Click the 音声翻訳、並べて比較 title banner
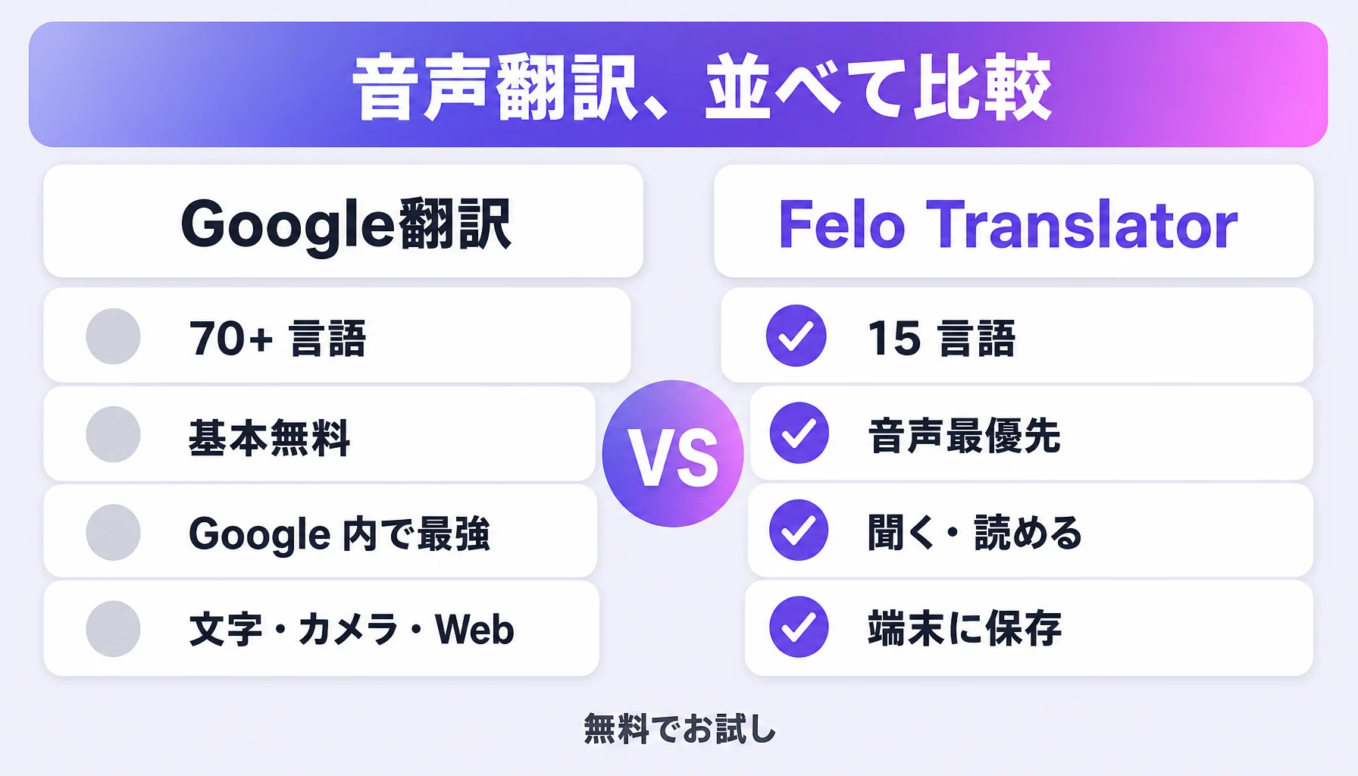1358x776 pixels. [678, 84]
